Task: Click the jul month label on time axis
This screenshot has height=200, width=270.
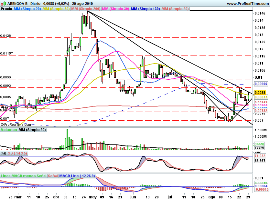Action: [170, 197]
